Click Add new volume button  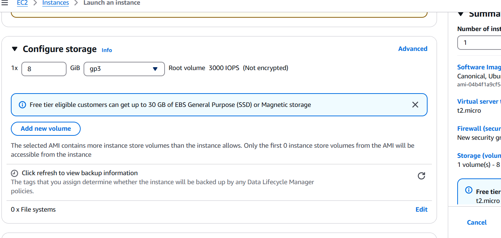pyautogui.click(x=46, y=129)
